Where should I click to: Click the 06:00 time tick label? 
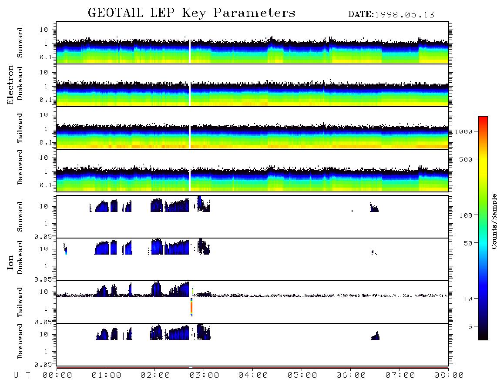point(351,376)
